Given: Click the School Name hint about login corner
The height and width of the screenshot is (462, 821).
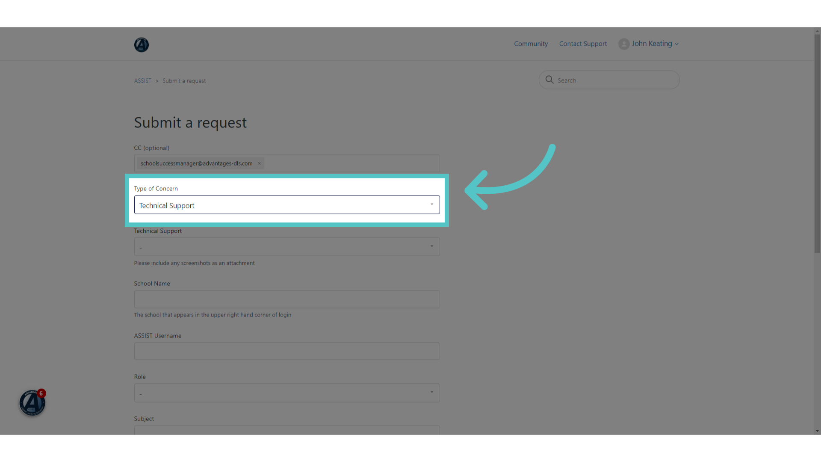Looking at the screenshot, I should coord(213,315).
